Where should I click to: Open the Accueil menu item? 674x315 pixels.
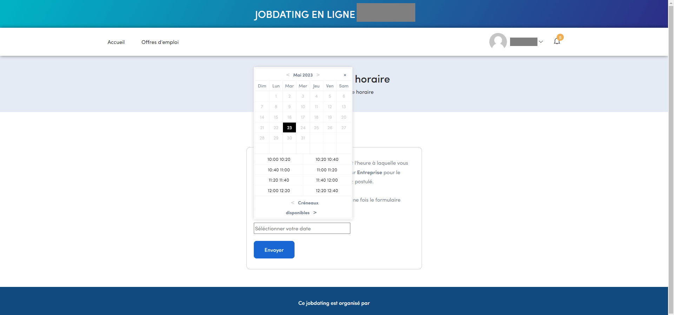[x=116, y=42]
